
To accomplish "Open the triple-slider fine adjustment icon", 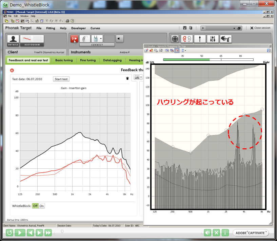I will 213,39.
